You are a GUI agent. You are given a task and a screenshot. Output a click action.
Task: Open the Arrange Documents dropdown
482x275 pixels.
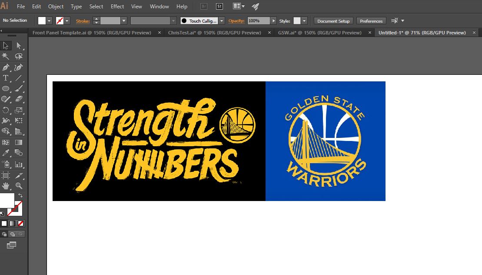[239, 6]
